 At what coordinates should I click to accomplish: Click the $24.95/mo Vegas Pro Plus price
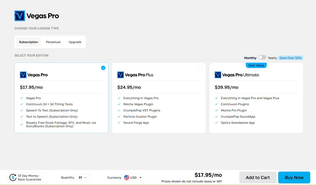tap(129, 87)
